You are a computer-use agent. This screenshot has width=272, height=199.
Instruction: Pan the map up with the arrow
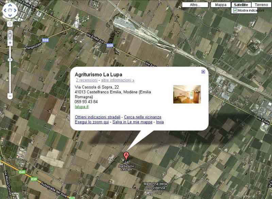10,5
